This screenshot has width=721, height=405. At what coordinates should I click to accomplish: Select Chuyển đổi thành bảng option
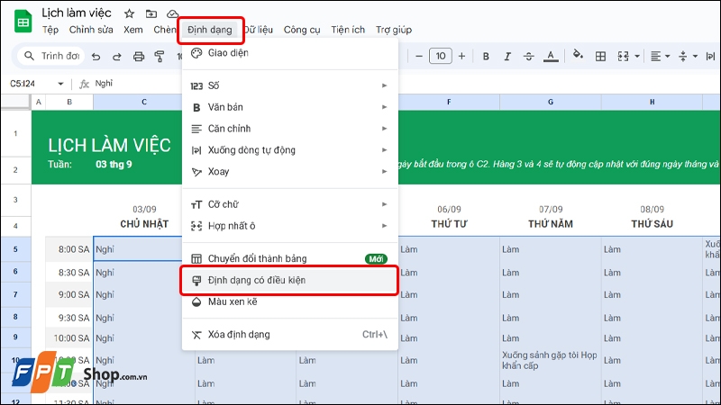click(289, 258)
